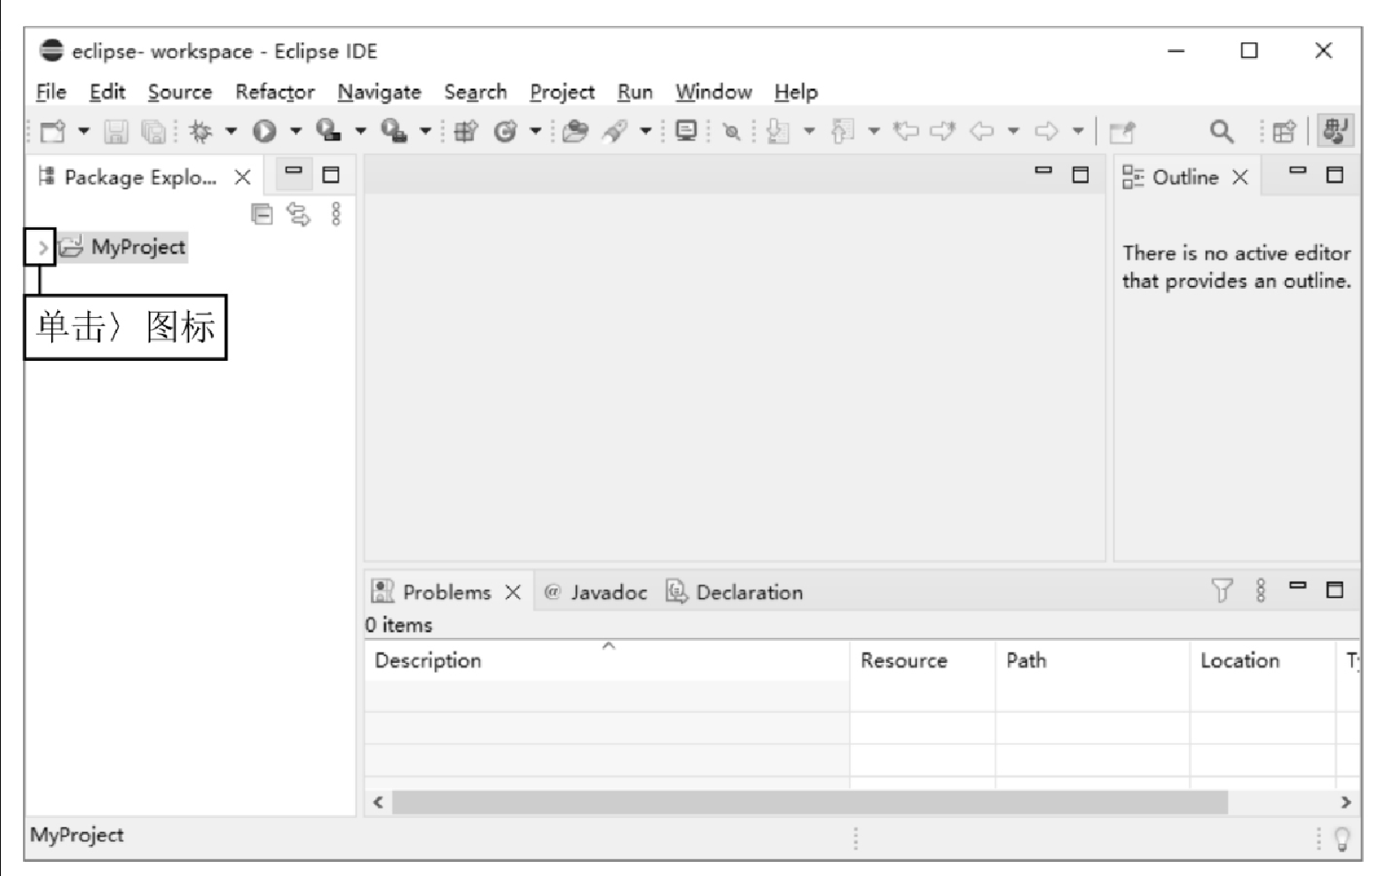Open the Problems view menu dots
The height and width of the screenshot is (876, 1383).
(x=1261, y=590)
